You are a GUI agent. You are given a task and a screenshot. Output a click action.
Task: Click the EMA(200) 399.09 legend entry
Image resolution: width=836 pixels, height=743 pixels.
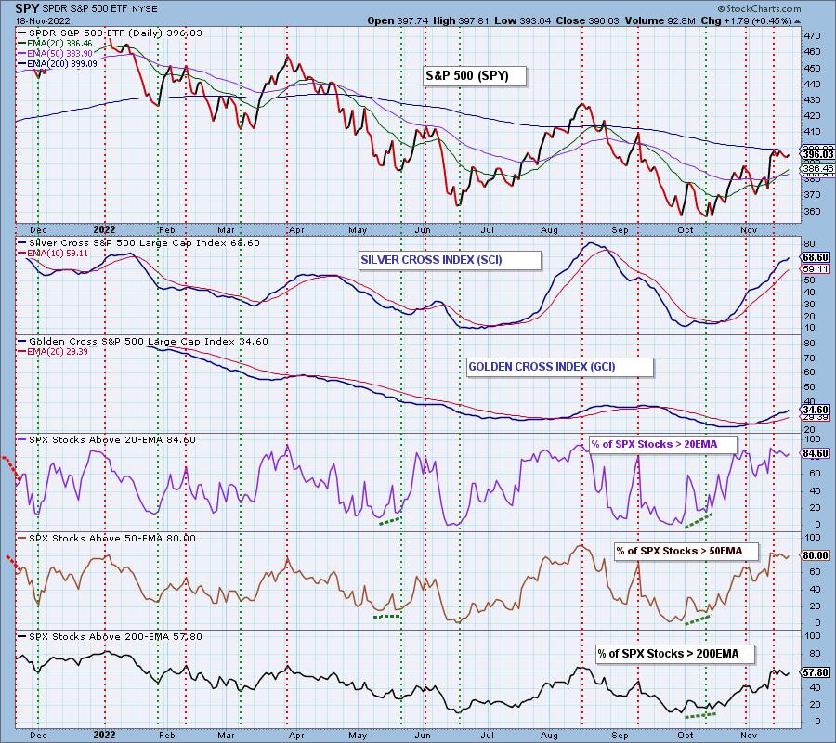pos(58,63)
